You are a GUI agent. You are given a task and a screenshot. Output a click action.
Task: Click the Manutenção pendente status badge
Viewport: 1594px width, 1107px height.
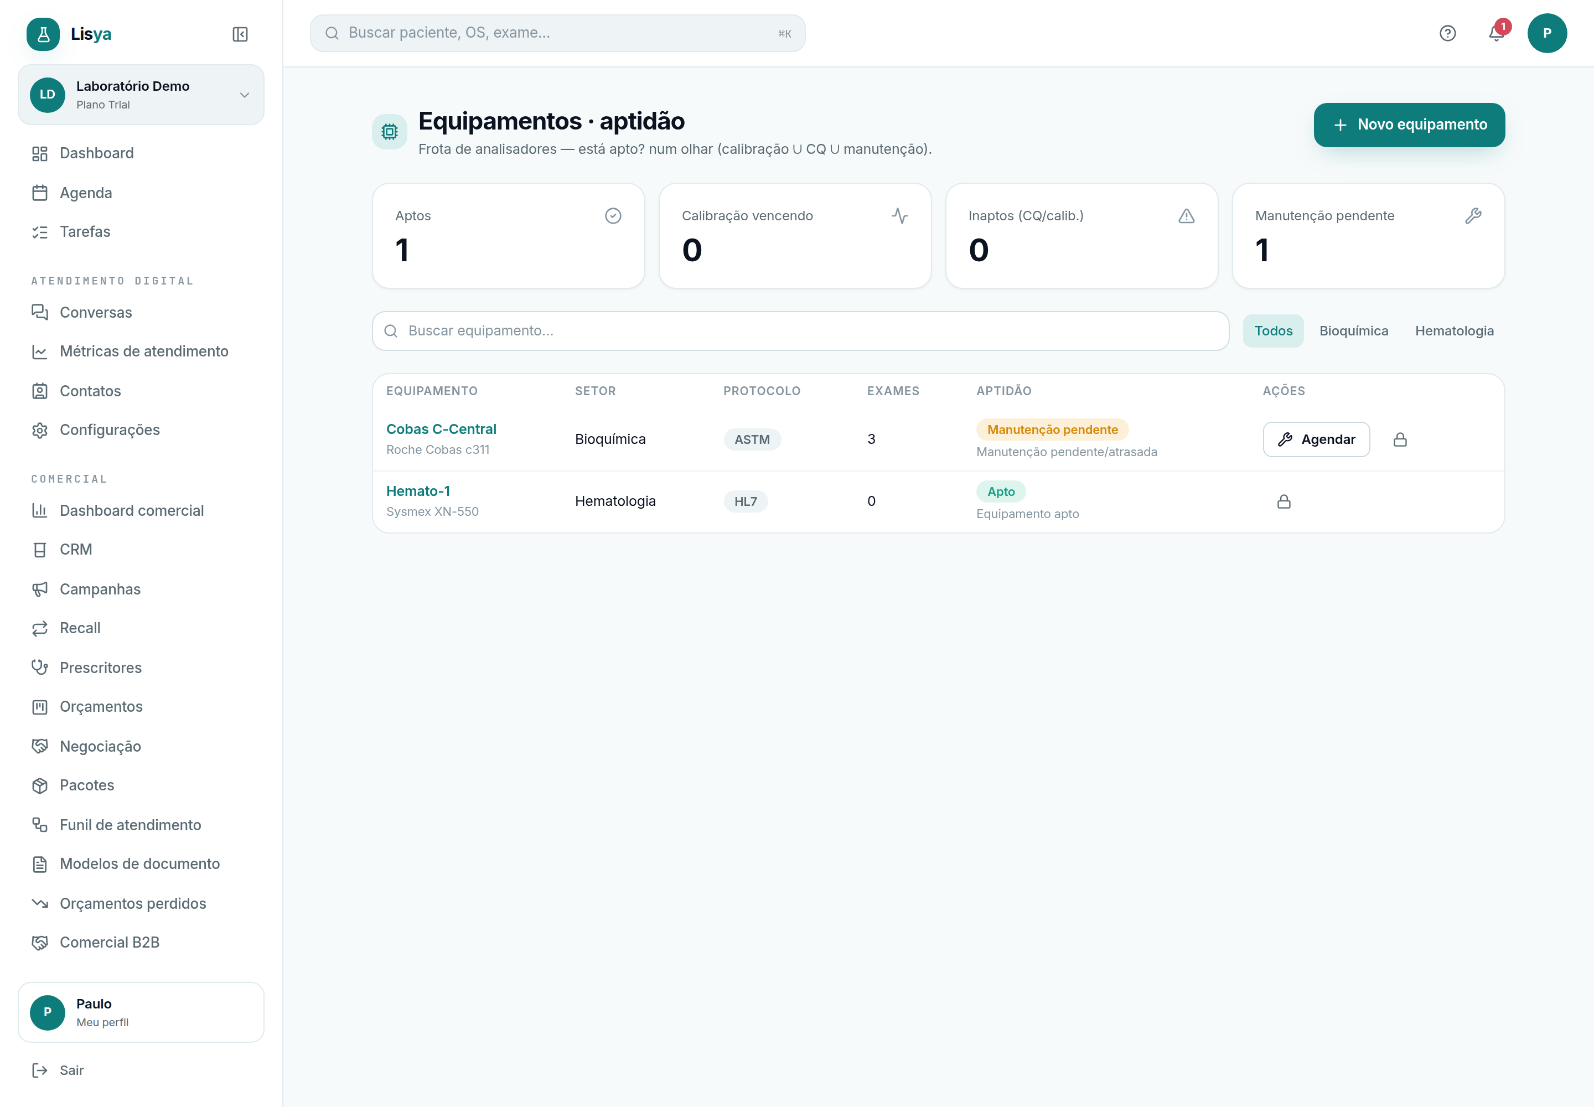(1052, 430)
